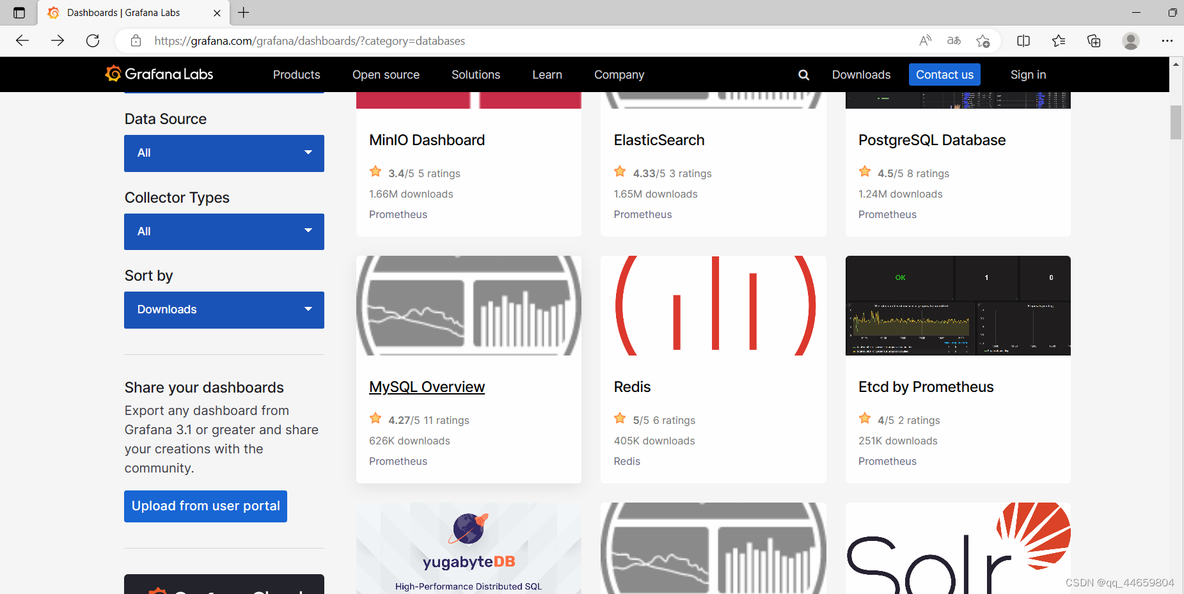The width and height of the screenshot is (1184, 594).
Task: Open the MinIO Dashboard title
Action: point(427,140)
